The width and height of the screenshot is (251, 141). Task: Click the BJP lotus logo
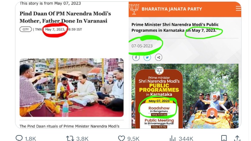tap(134, 9)
